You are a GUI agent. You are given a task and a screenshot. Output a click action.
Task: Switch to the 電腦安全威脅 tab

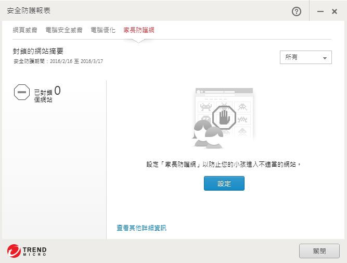point(64,30)
